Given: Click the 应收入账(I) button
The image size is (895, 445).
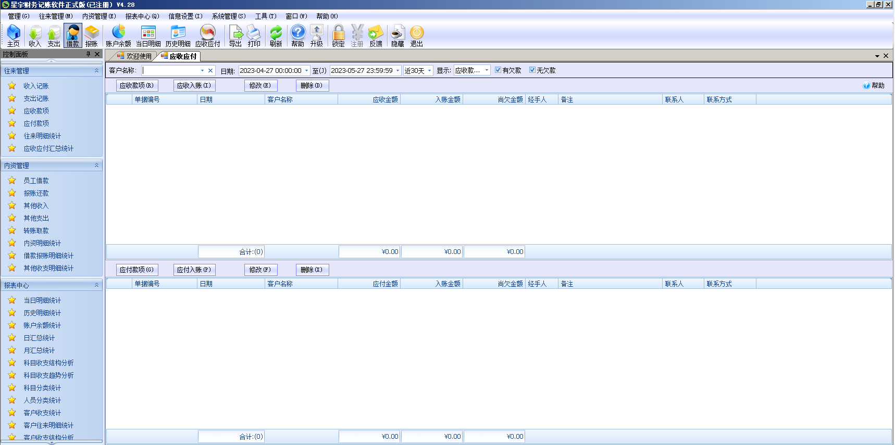Looking at the screenshot, I should (x=194, y=85).
